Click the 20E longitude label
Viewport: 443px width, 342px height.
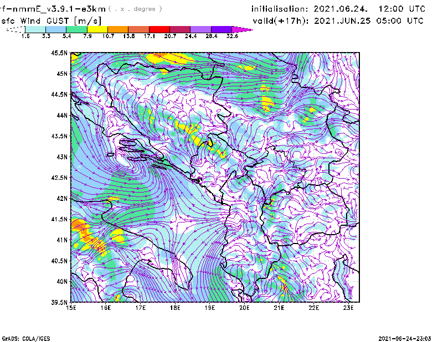245,308
